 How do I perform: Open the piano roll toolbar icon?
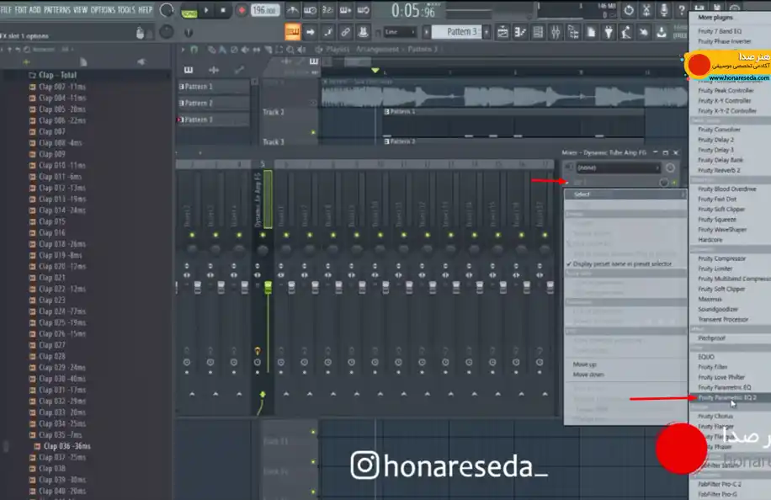pyautogui.click(x=519, y=33)
